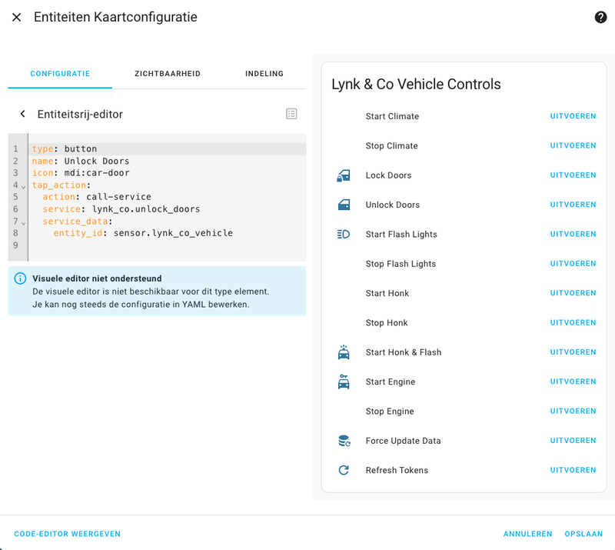Switch to the Indeling tab
This screenshot has height=550, width=615.
(x=264, y=74)
